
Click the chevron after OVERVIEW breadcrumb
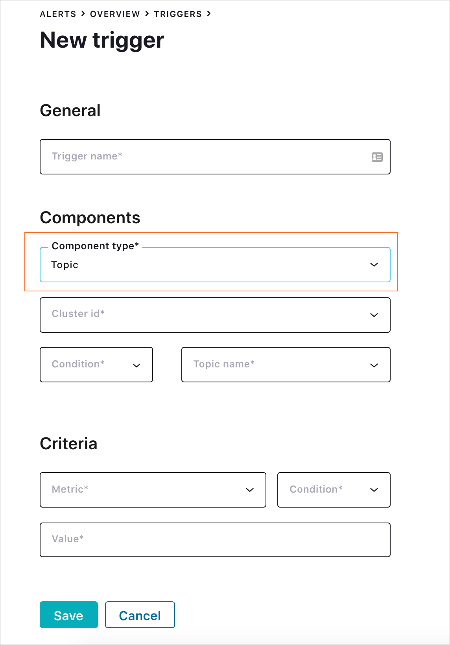[x=147, y=14]
